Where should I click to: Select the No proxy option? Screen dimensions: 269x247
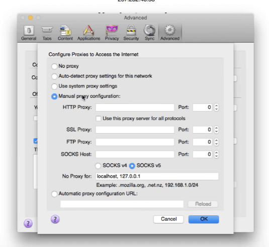click(x=54, y=66)
